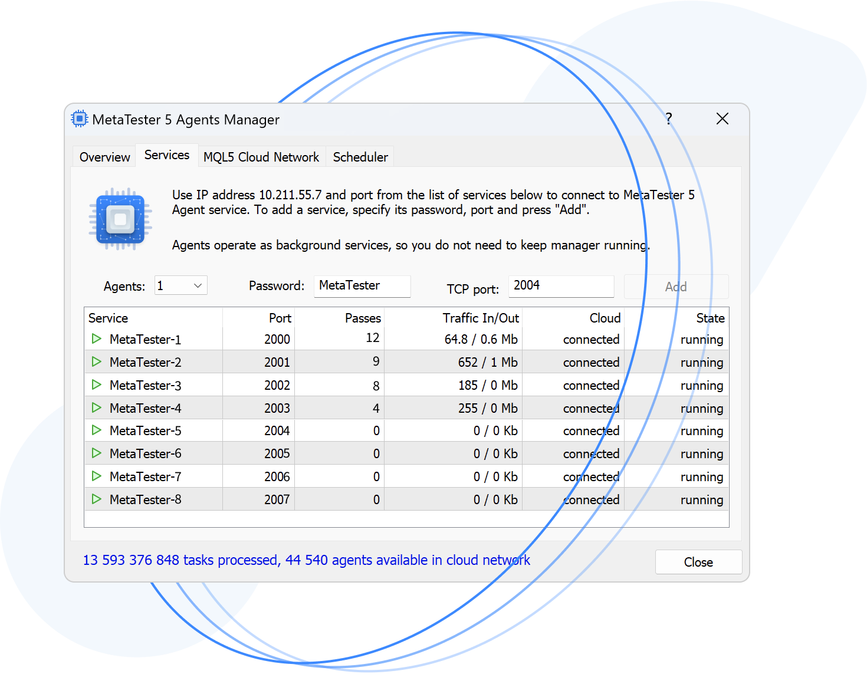867x684 pixels.
Task: Click the connected status for MetaTester-6
Action: pos(591,453)
